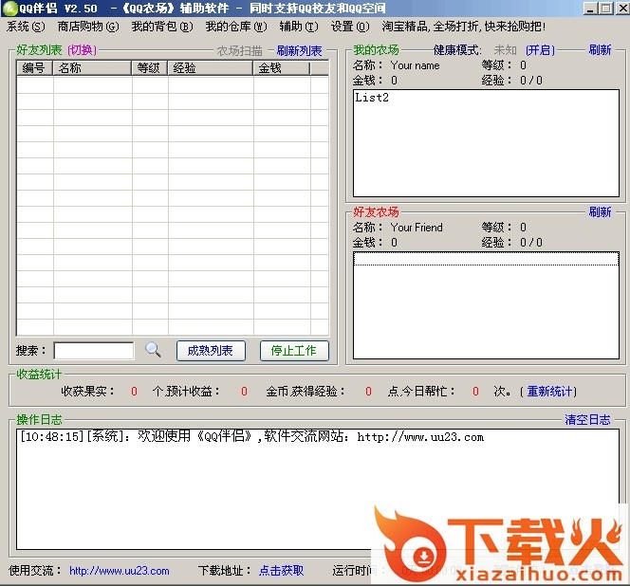Enable health mode with (开启) link

(540, 50)
